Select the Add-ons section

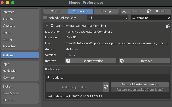(20, 55)
